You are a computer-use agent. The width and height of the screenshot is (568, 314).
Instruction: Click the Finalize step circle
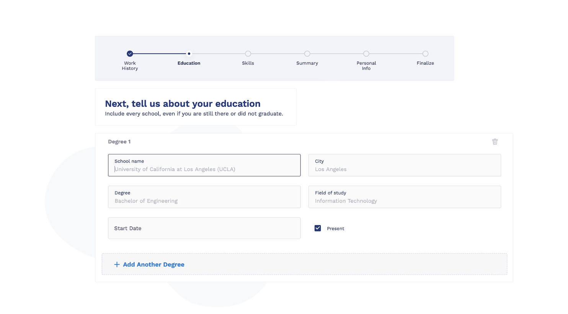(x=425, y=53)
